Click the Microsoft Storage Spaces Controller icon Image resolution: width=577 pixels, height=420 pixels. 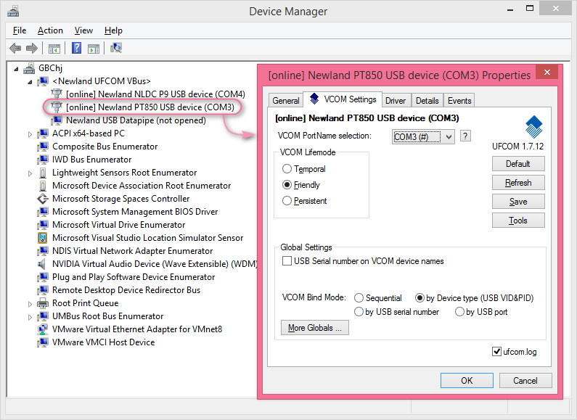click(x=43, y=199)
